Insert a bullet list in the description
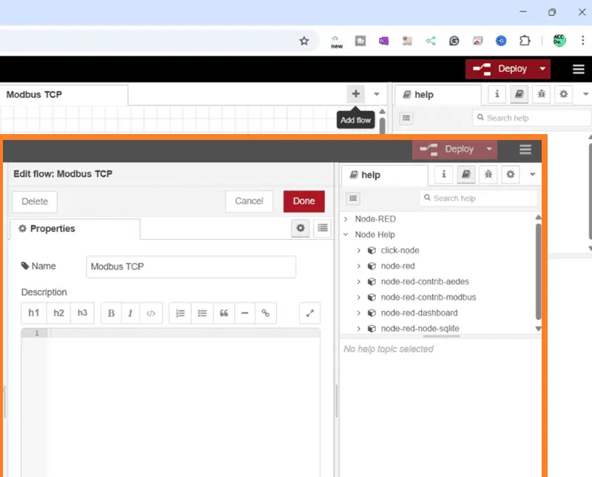 click(202, 313)
